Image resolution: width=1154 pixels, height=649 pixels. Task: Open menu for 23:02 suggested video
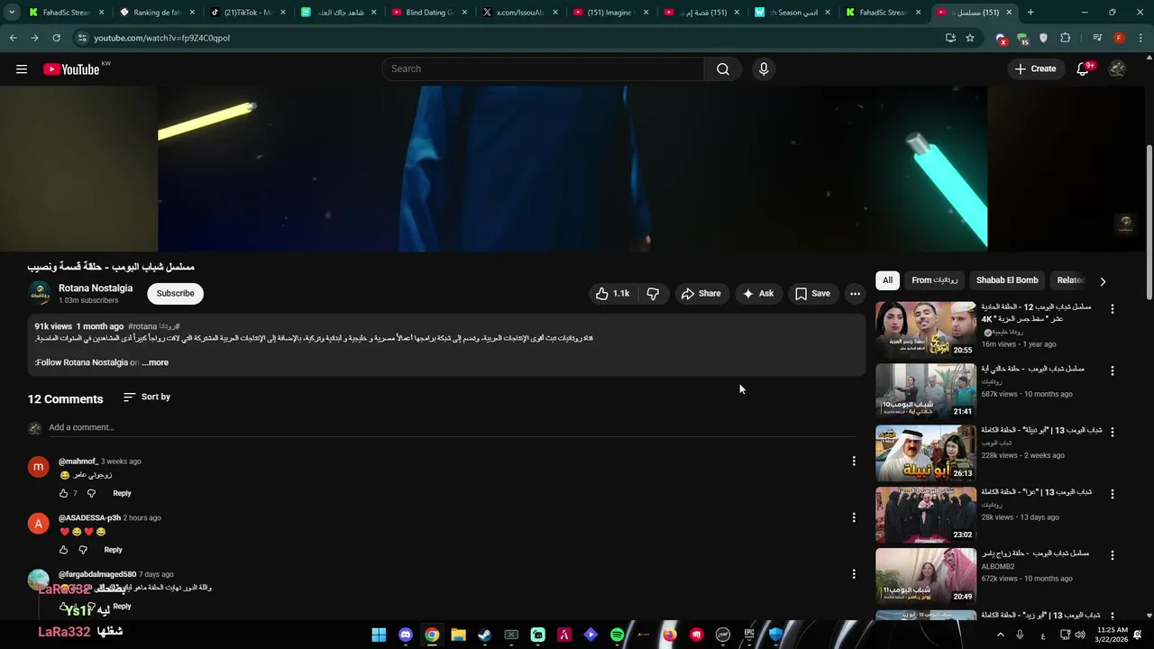coord(1112,494)
